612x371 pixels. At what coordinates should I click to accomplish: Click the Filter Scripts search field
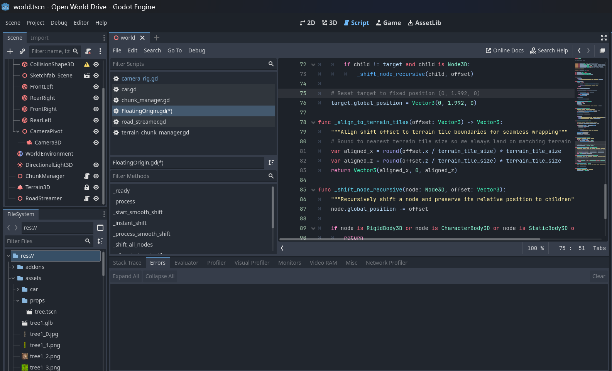pyautogui.click(x=189, y=64)
